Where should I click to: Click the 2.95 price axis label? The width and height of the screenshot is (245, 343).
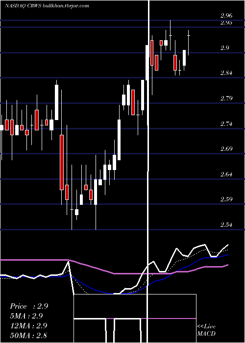point(226,23)
